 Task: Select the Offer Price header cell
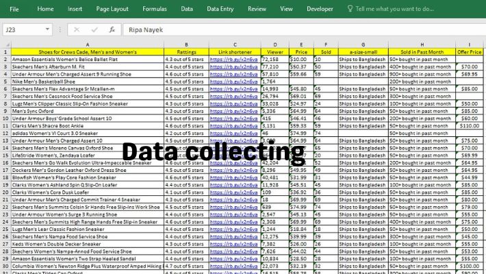(470, 51)
